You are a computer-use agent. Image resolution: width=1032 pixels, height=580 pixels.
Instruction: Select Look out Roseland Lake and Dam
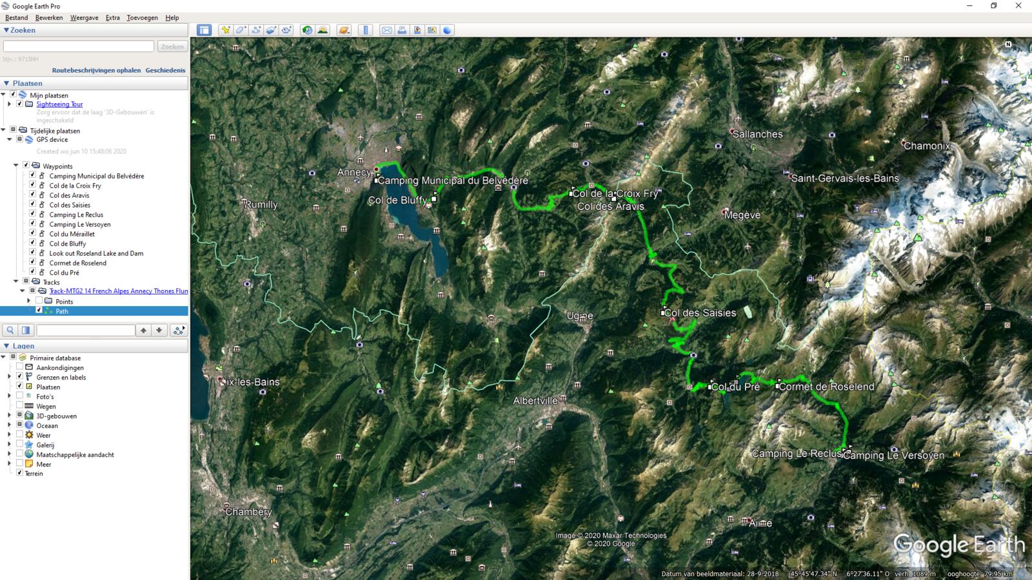pos(96,253)
